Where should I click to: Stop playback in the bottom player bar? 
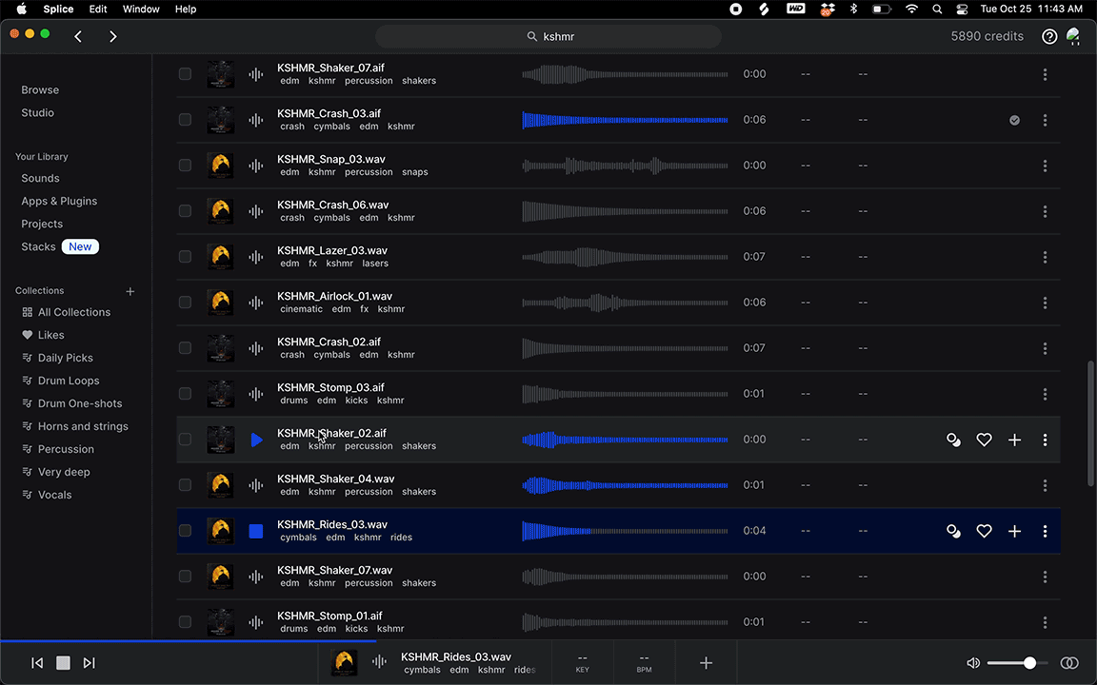click(63, 662)
